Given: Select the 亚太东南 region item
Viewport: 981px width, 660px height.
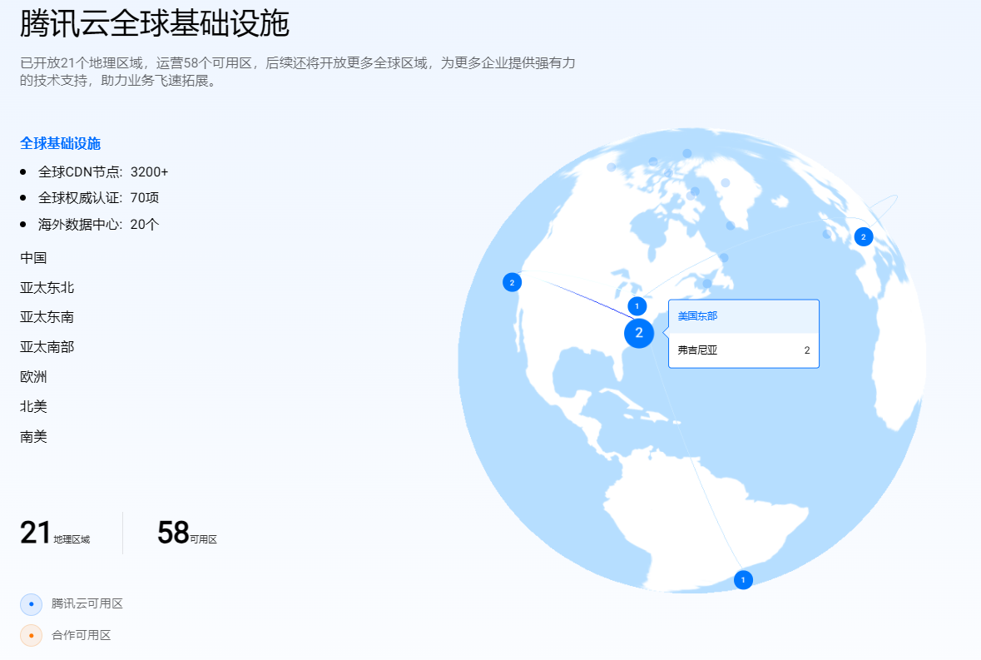Looking at the screenshot, I should (47, 317).
